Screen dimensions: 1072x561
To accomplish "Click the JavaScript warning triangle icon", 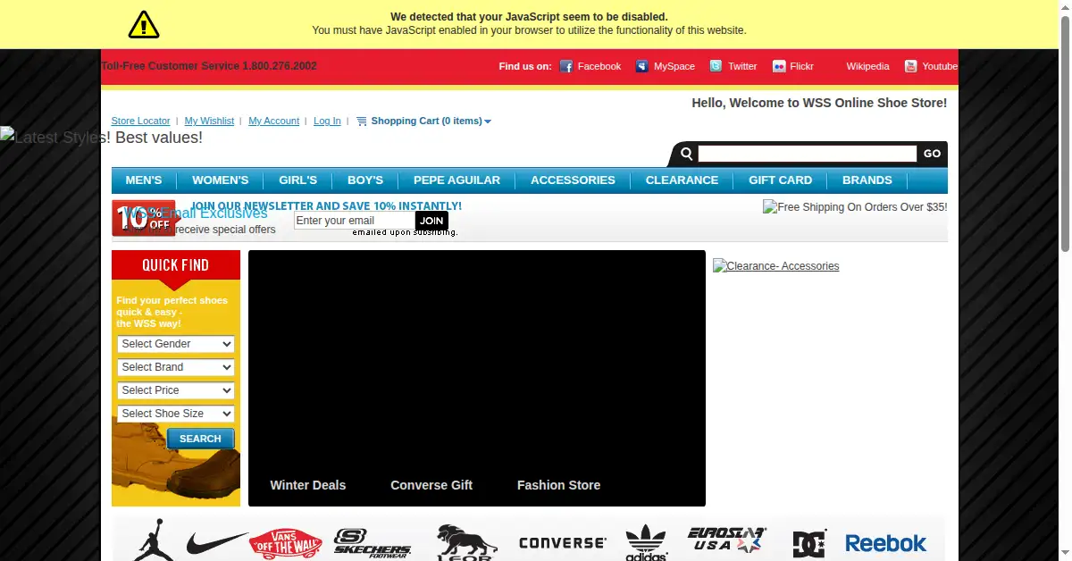I will pyautogui.click(x=144, y=24).
